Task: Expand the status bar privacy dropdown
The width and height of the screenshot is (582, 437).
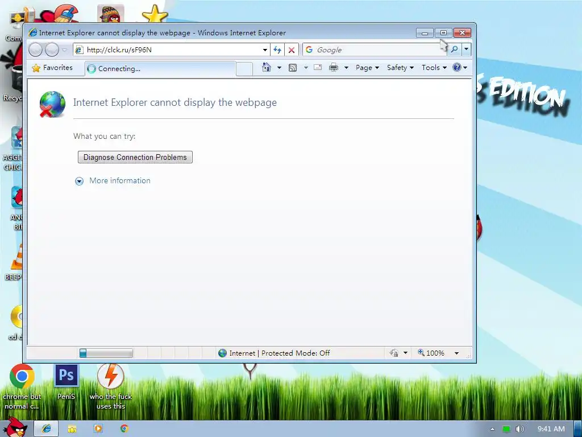Action: pyautogui.click(x=406, y=353)
